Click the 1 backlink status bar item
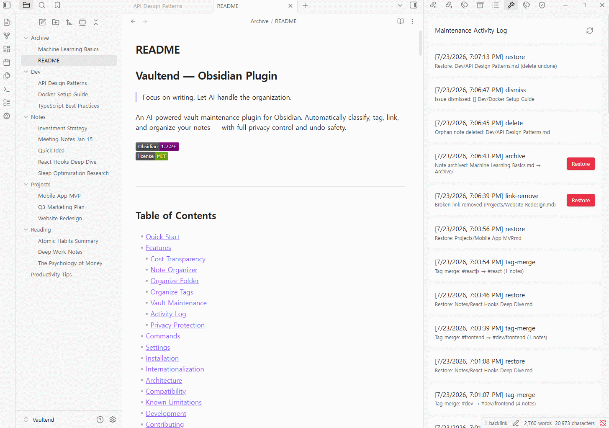Image resolution: width=609 pixels, height=428 pixels. pos(496,423)
